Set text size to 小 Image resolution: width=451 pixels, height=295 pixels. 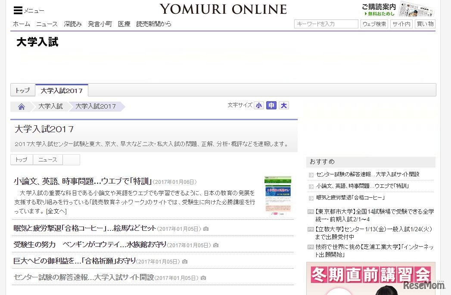click(259, 106)
